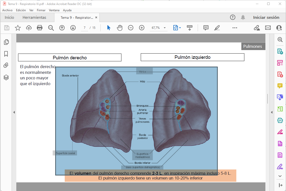Upload file to cloud icon
Image resolution: width=286 pixels, height=191 pixels.
(x=29, y=28)
